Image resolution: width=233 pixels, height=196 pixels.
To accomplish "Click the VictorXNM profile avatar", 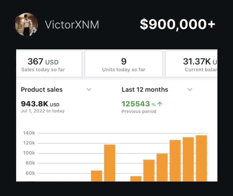I will [x=26, y=24].
